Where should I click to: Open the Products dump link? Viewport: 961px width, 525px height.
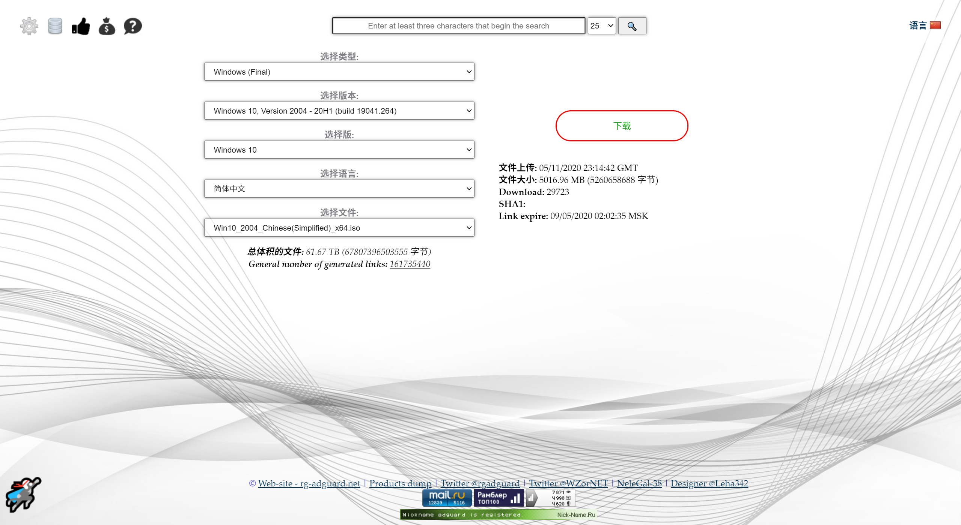click(400, 483)
